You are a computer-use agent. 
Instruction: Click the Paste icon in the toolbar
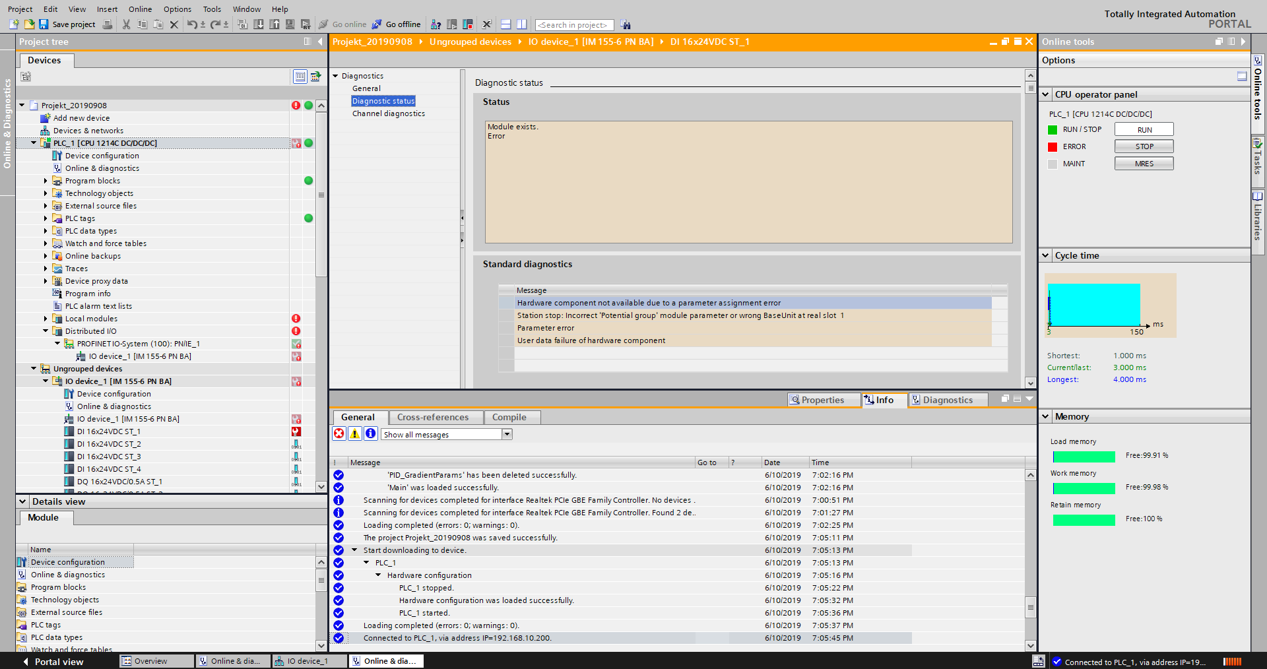(158, 24)
